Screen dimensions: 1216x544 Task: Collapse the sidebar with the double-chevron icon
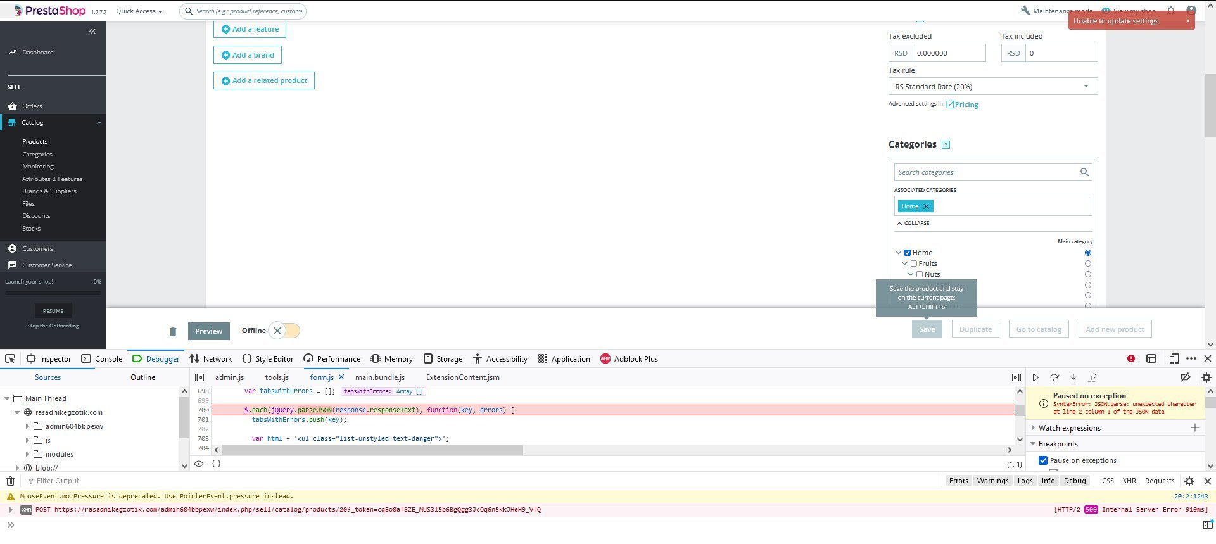(x=92, y=31)
